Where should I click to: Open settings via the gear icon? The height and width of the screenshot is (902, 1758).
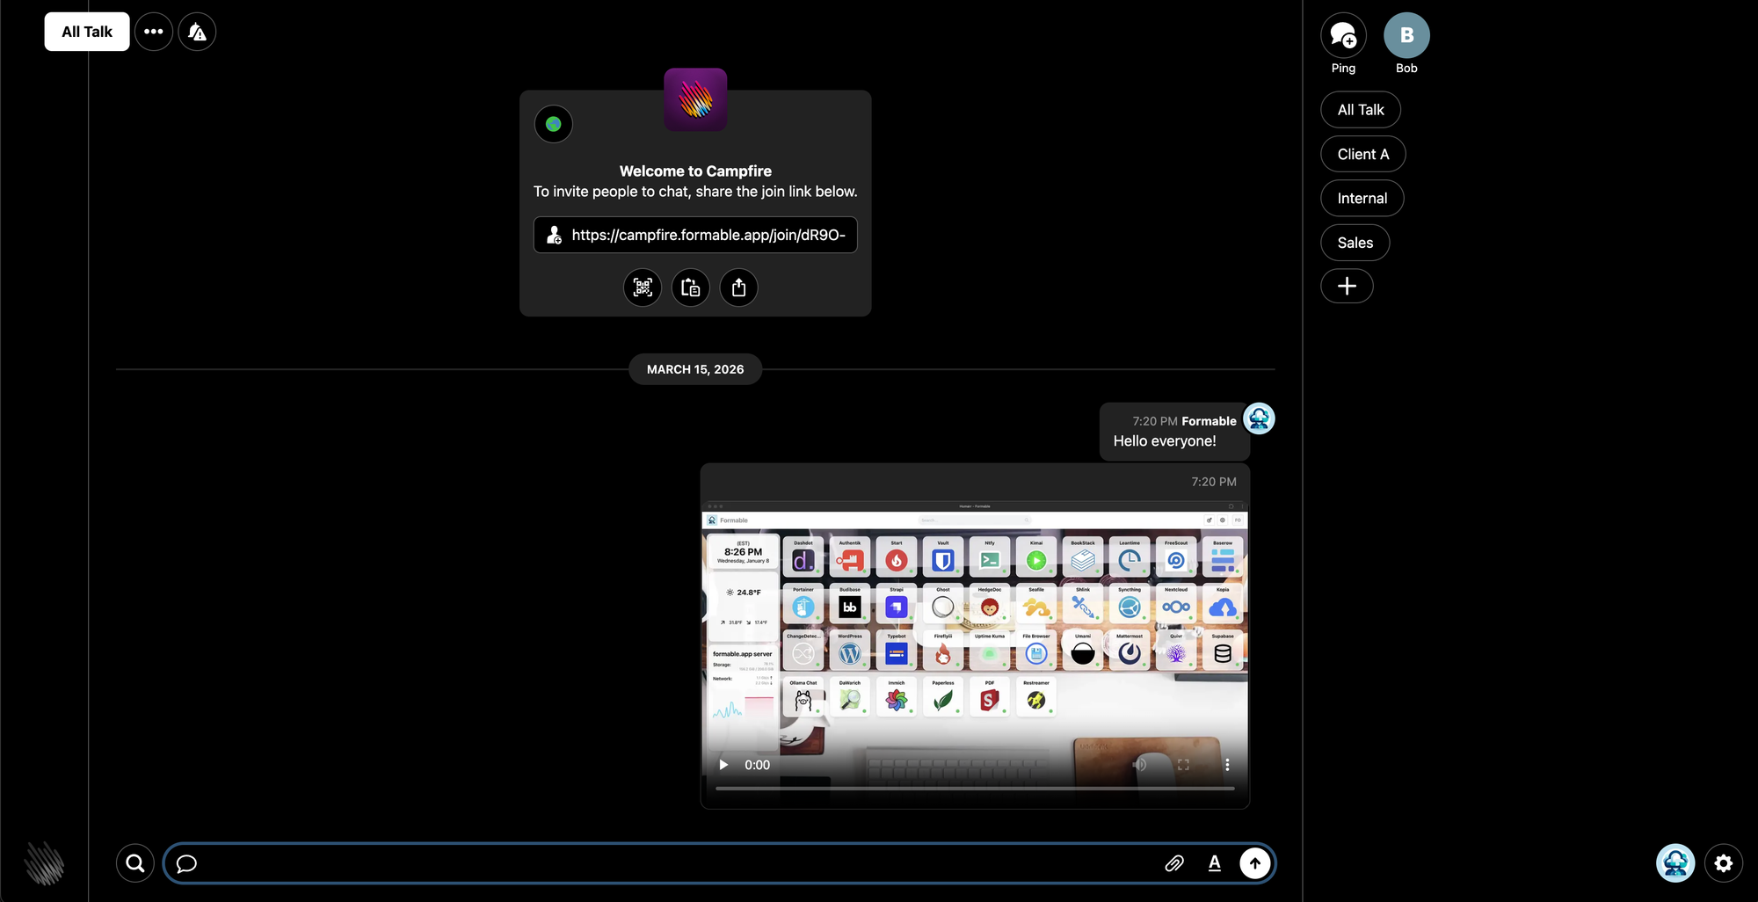[x=1723, y=863]
